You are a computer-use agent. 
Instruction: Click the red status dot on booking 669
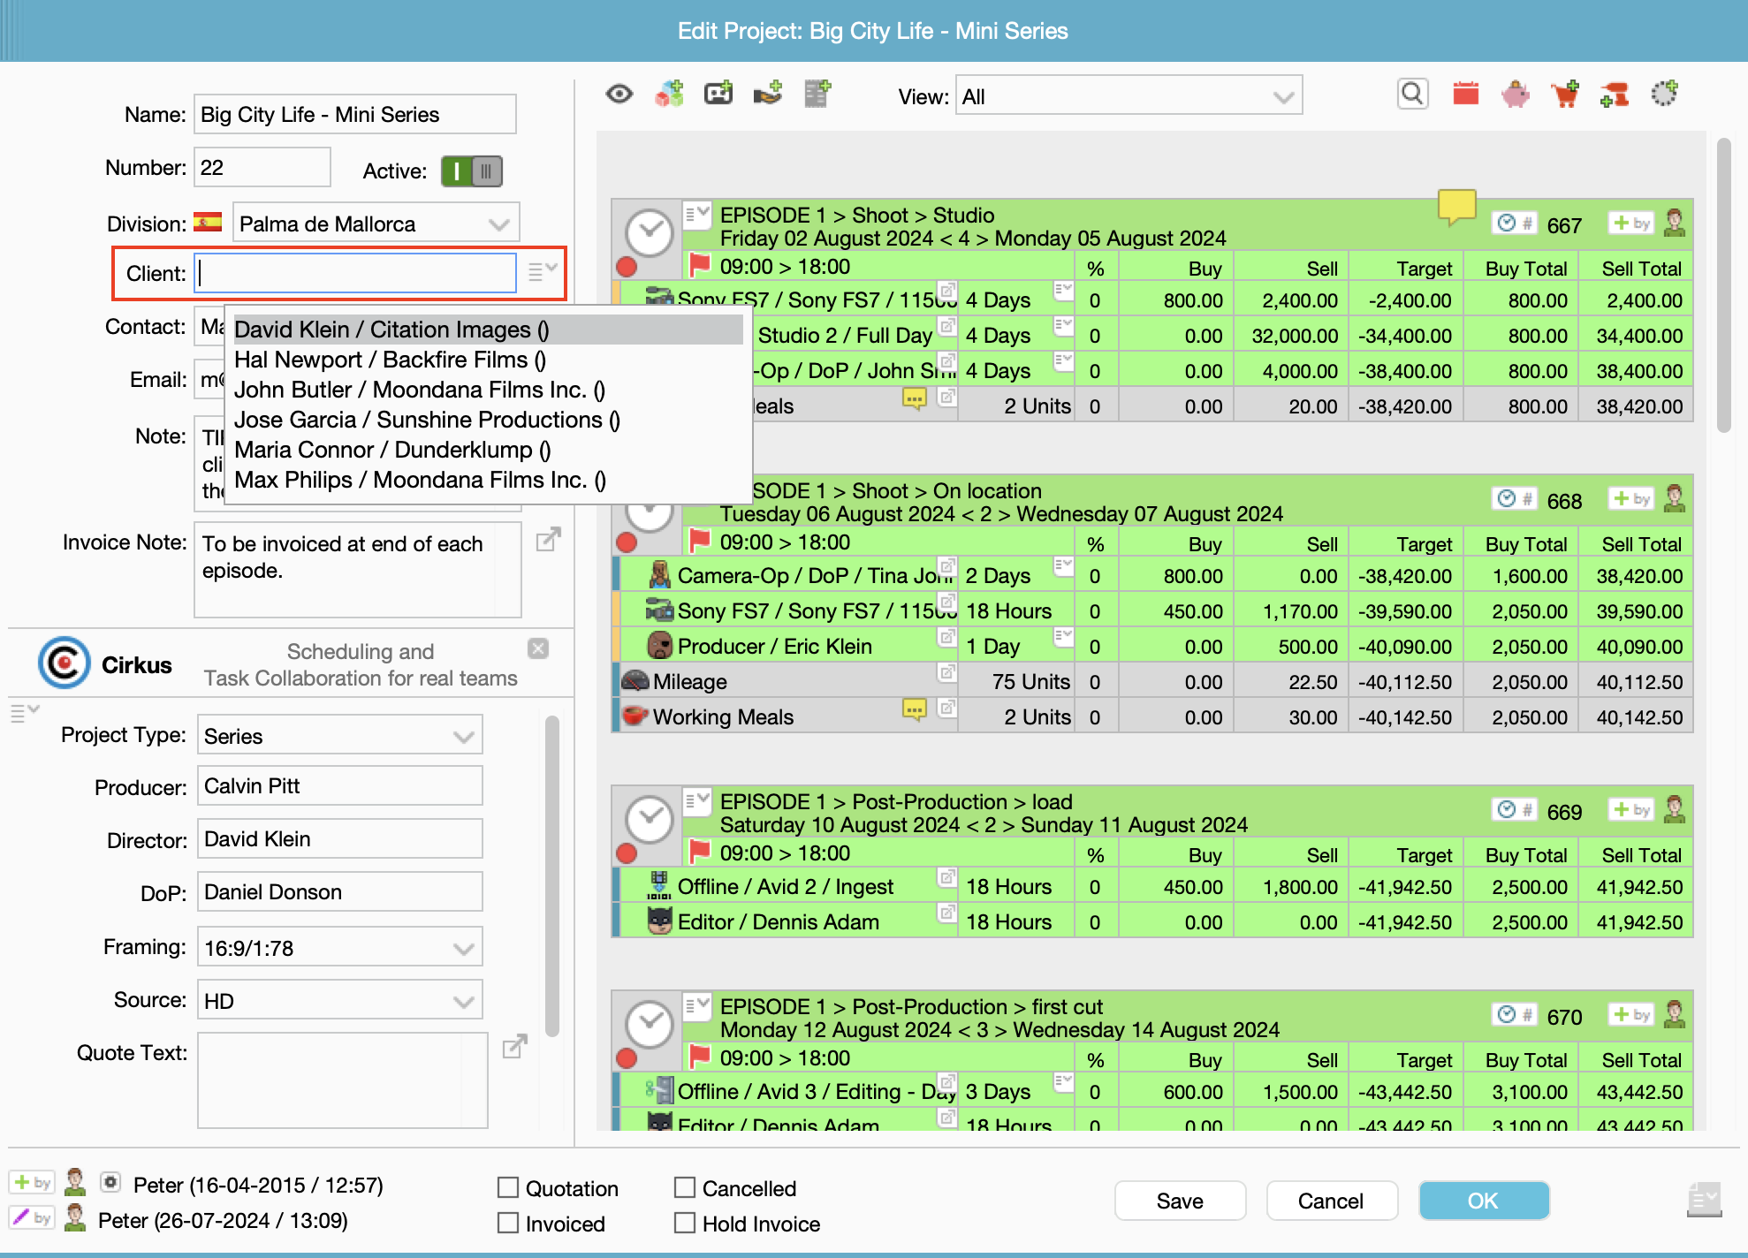[x=627, y=853]
